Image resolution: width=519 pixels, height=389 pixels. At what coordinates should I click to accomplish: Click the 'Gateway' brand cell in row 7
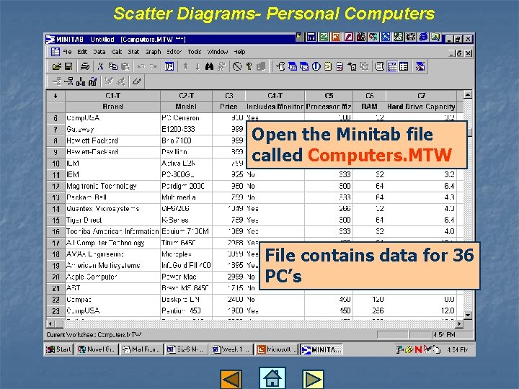click(x=113, y=130)
